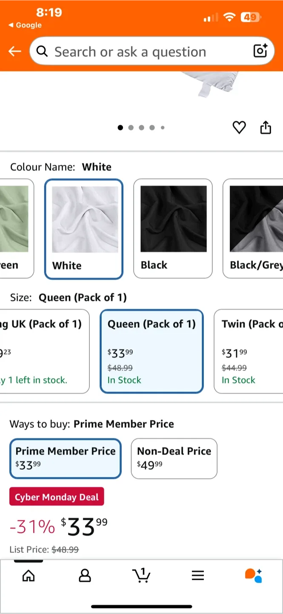Viewport: 283px width, 614px height.
Task: Share this product using the share icon
Action: click(x=266, y=127)
